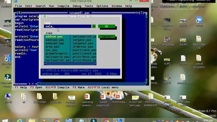This screenshot has width=217, height=122.
Task: Select helloworld.pas in the Files list
Action: [x=57, y=57]
